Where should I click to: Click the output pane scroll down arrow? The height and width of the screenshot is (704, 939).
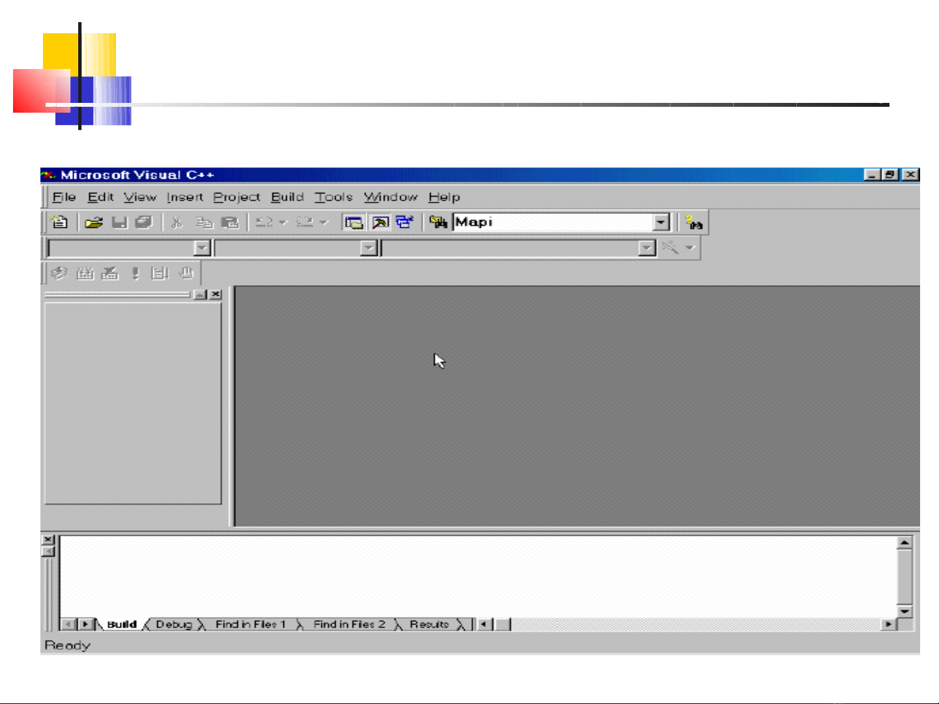click(904, 612)
